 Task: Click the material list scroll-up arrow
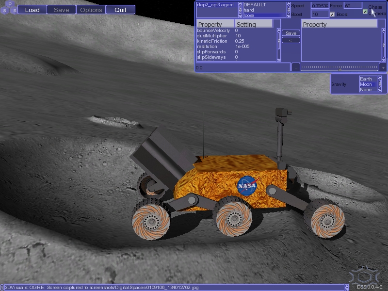(x=289, y=4)
